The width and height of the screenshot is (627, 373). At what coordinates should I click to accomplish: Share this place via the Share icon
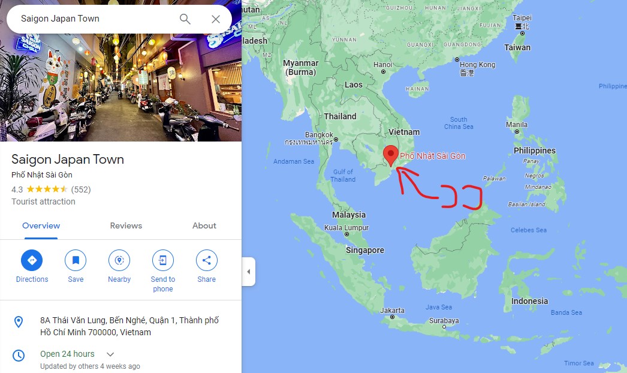point(206,260)
